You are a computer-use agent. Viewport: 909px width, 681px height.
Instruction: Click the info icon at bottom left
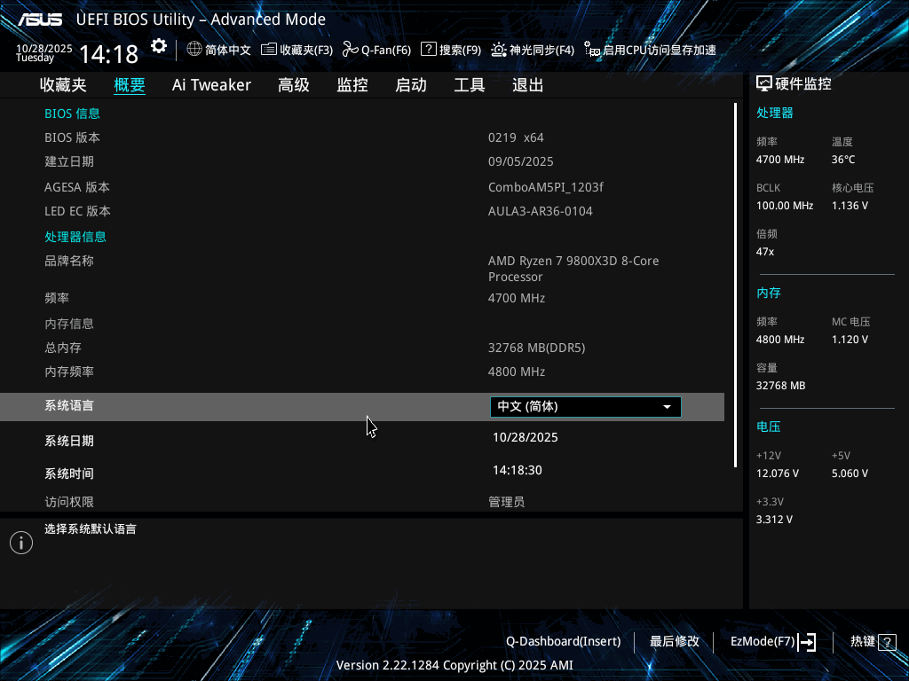(x=20, y=542)
